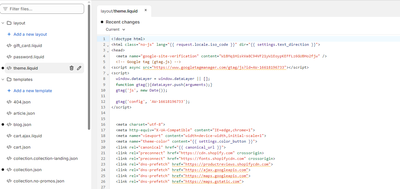Open the theme.liquid file in sidebar
This screenshot has width=400, height=189.
(25, 68)
